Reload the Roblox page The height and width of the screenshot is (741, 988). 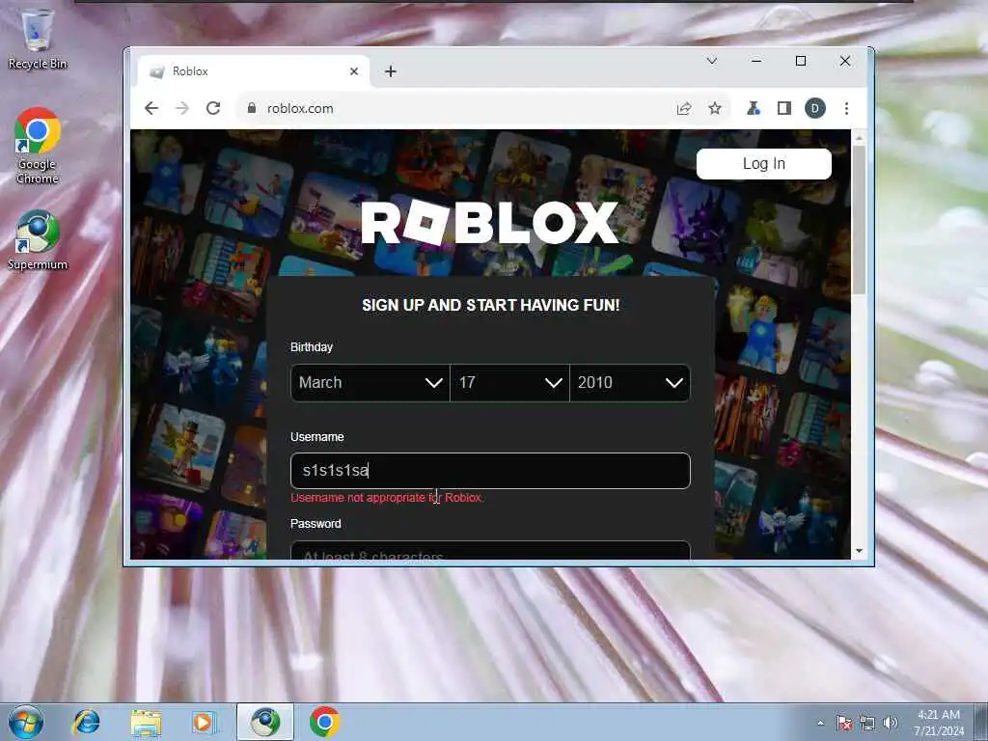213,108
